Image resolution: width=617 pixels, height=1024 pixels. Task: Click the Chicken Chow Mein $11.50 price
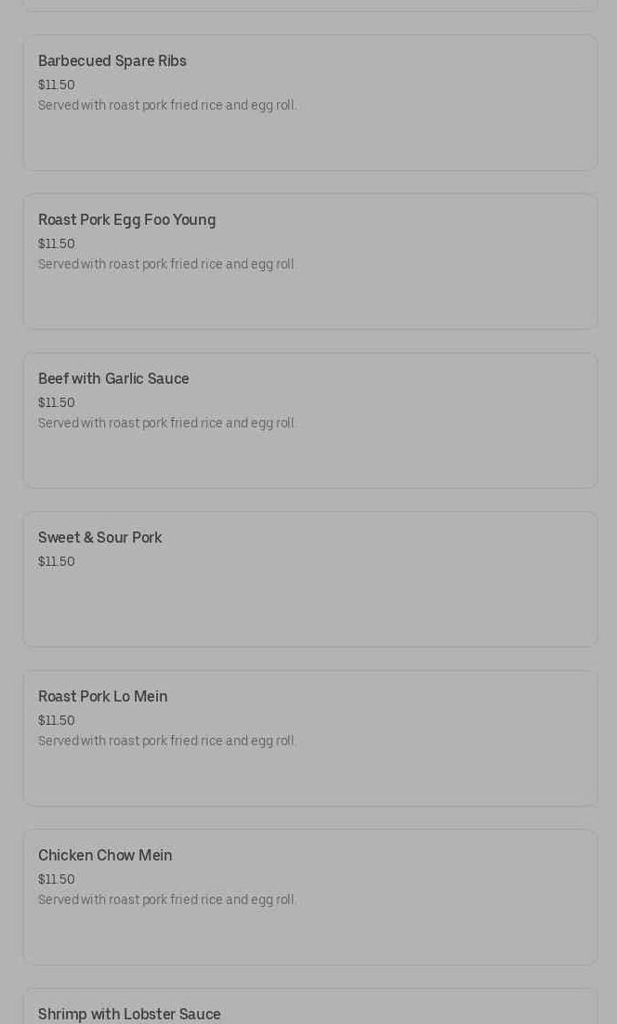tap(57, 880)
